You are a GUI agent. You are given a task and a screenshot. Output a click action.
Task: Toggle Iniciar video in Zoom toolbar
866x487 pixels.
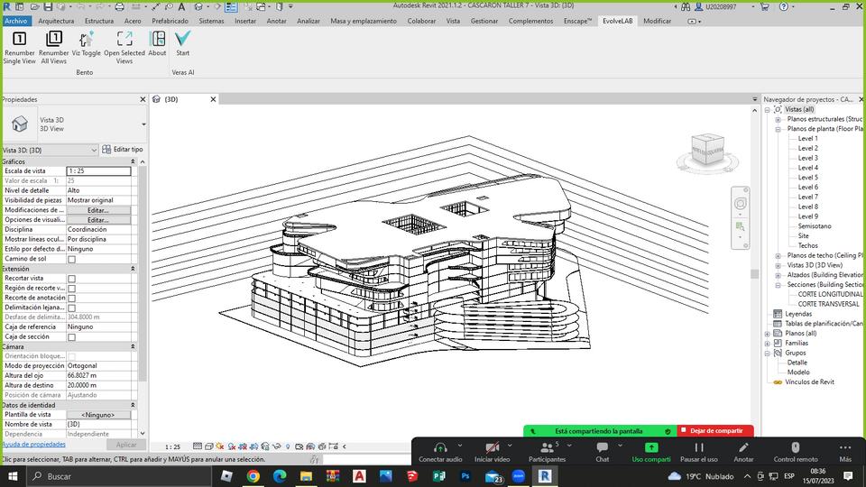492,451
